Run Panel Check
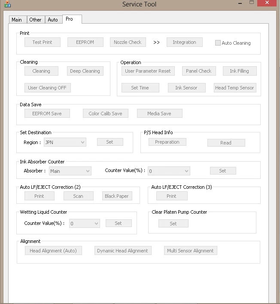This screenshot has height=304, width=280. tap(199, 71)
